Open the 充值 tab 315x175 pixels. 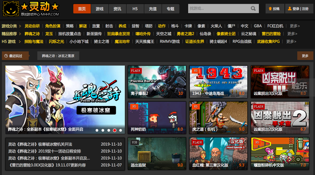[x=153, y=9]
